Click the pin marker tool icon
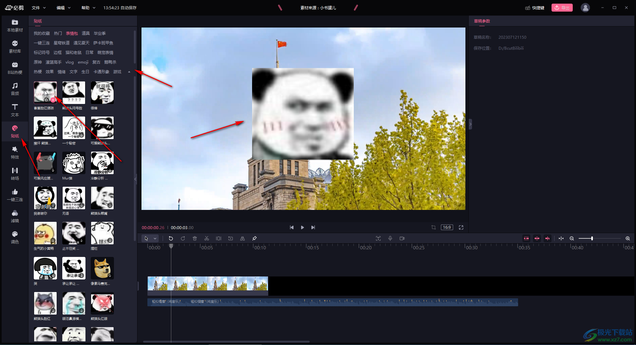This screenshot has height=345, width=636. pos(254,238)
